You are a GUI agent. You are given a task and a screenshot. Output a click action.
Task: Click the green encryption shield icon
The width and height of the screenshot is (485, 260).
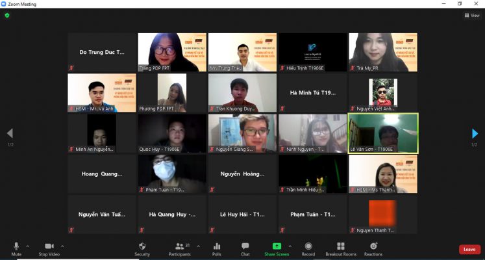point(7,15)
